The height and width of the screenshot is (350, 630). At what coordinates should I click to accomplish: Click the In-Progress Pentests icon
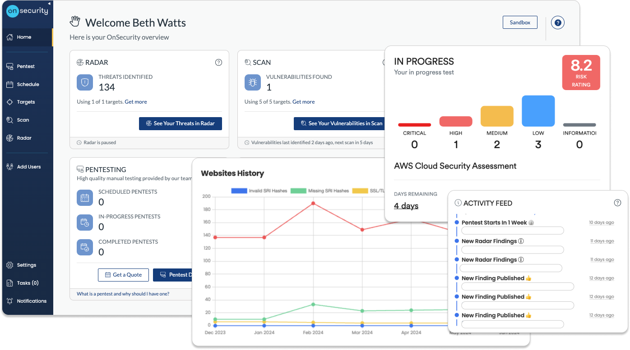click(x=84, y=222)
